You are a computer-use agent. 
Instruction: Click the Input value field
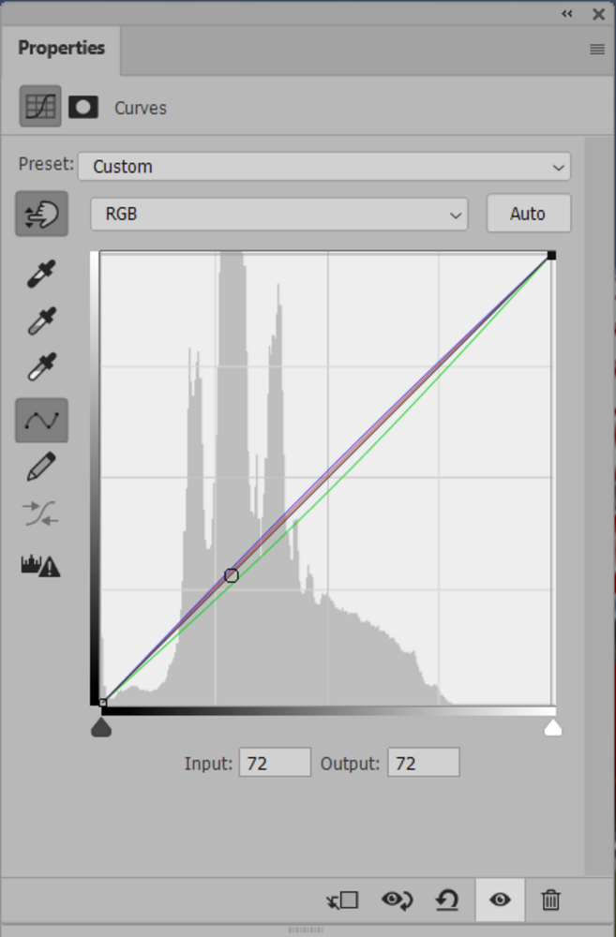275,763
